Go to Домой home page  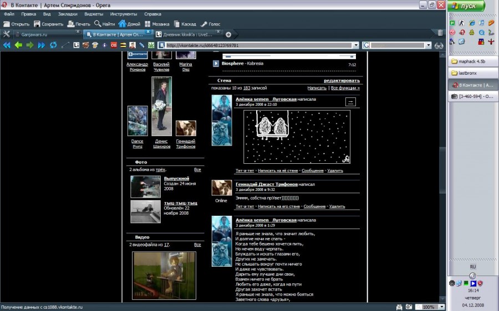[129, 24]
